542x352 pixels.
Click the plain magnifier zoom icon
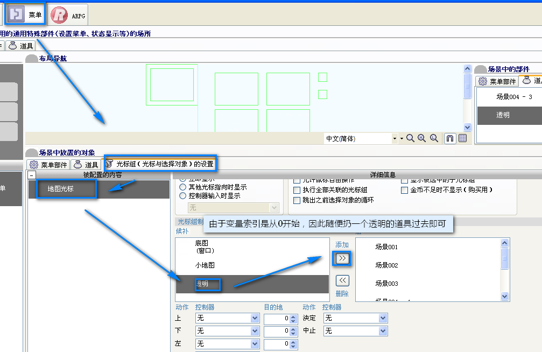pos(410,138)
